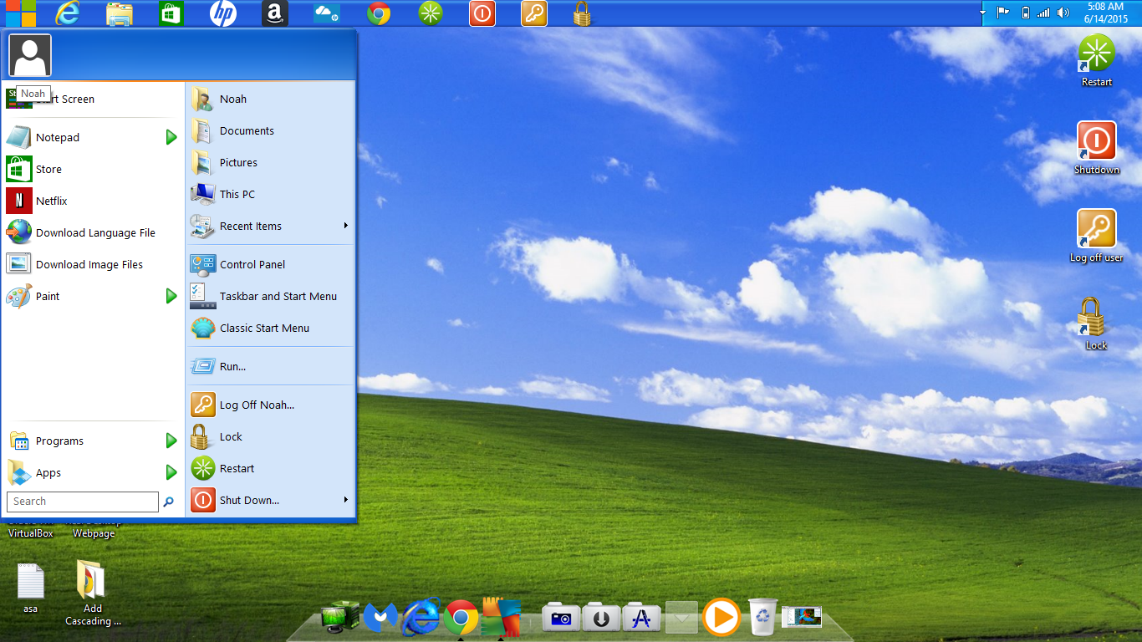Click the padlock Lock icon in the top taskbar

(582, 13)
